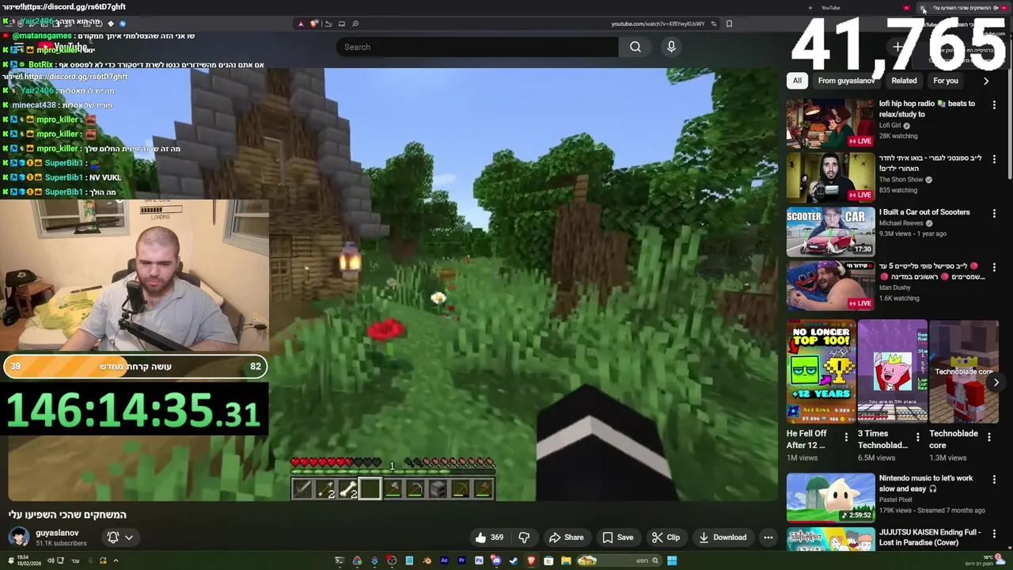Image resolution: width=1013 pixels, height=570 pixels.
Task: Select the For you filter chip
Action: tap(945, 81)
